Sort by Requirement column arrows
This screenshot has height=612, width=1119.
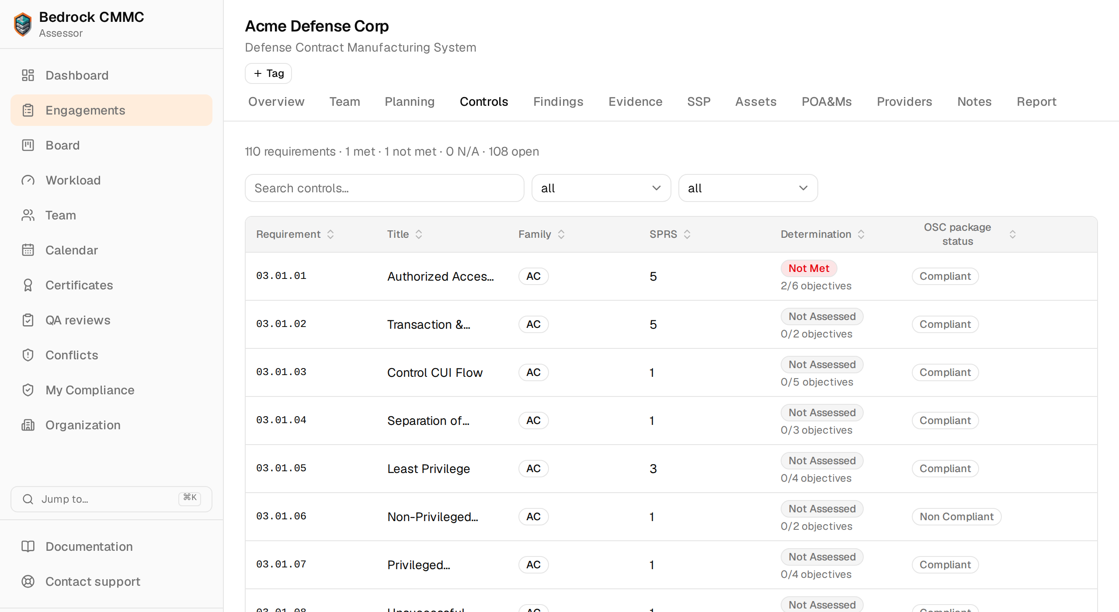pos(330,234)
